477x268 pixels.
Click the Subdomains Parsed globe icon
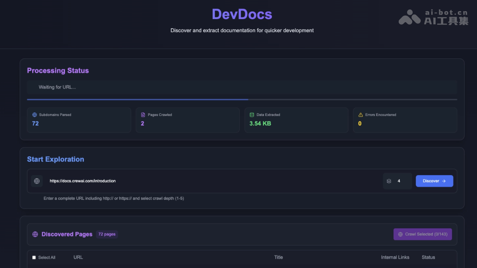click(x=34, y=114)
